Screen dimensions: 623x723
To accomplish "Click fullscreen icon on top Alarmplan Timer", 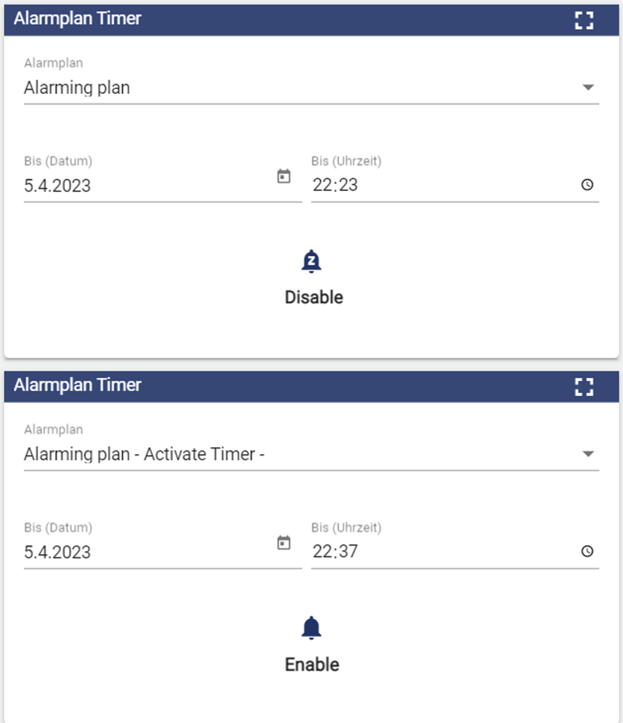I will coord(584,21).
